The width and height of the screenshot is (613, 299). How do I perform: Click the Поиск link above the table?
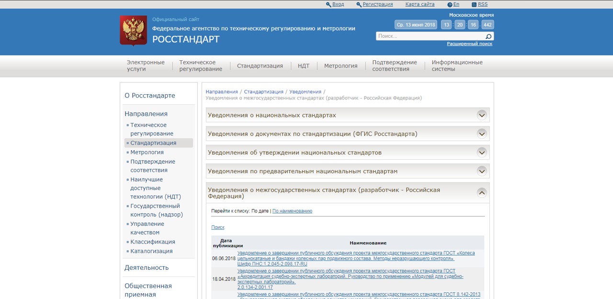coord(218,227)
